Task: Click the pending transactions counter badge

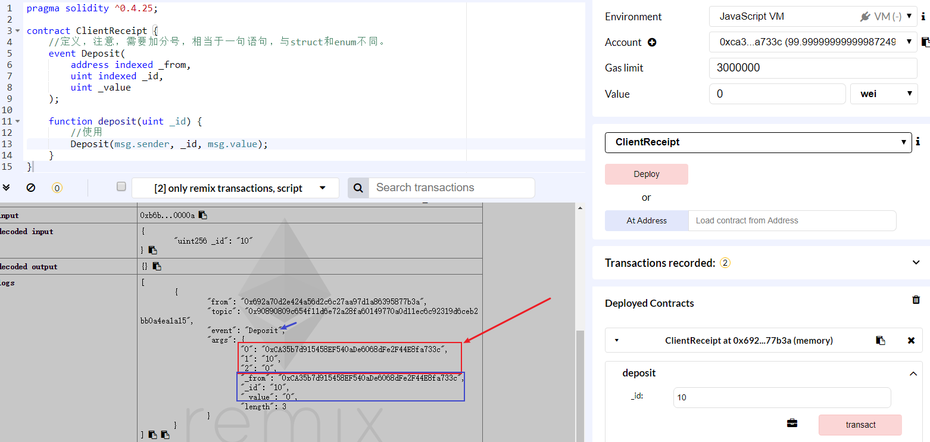Action: (57, 188)
